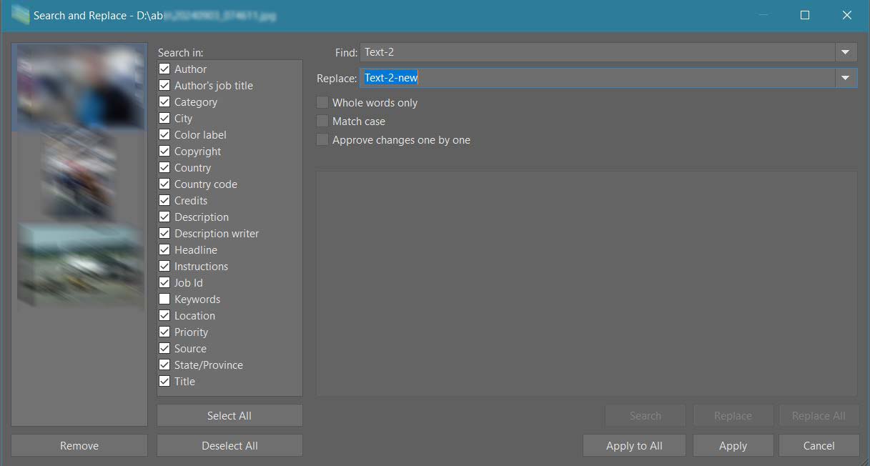Toggle the Priority checkbox

(164, 332)
